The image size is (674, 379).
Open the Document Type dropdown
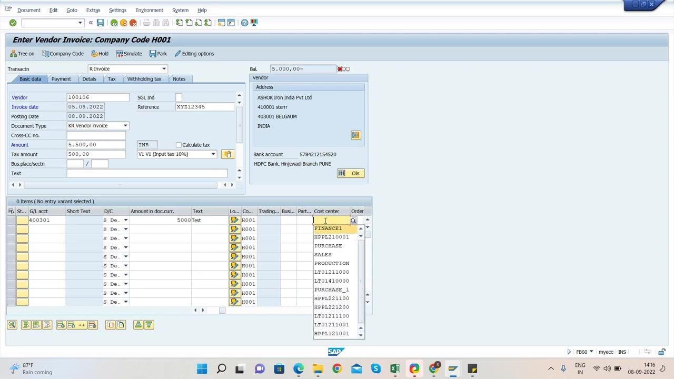click(125, 126)
